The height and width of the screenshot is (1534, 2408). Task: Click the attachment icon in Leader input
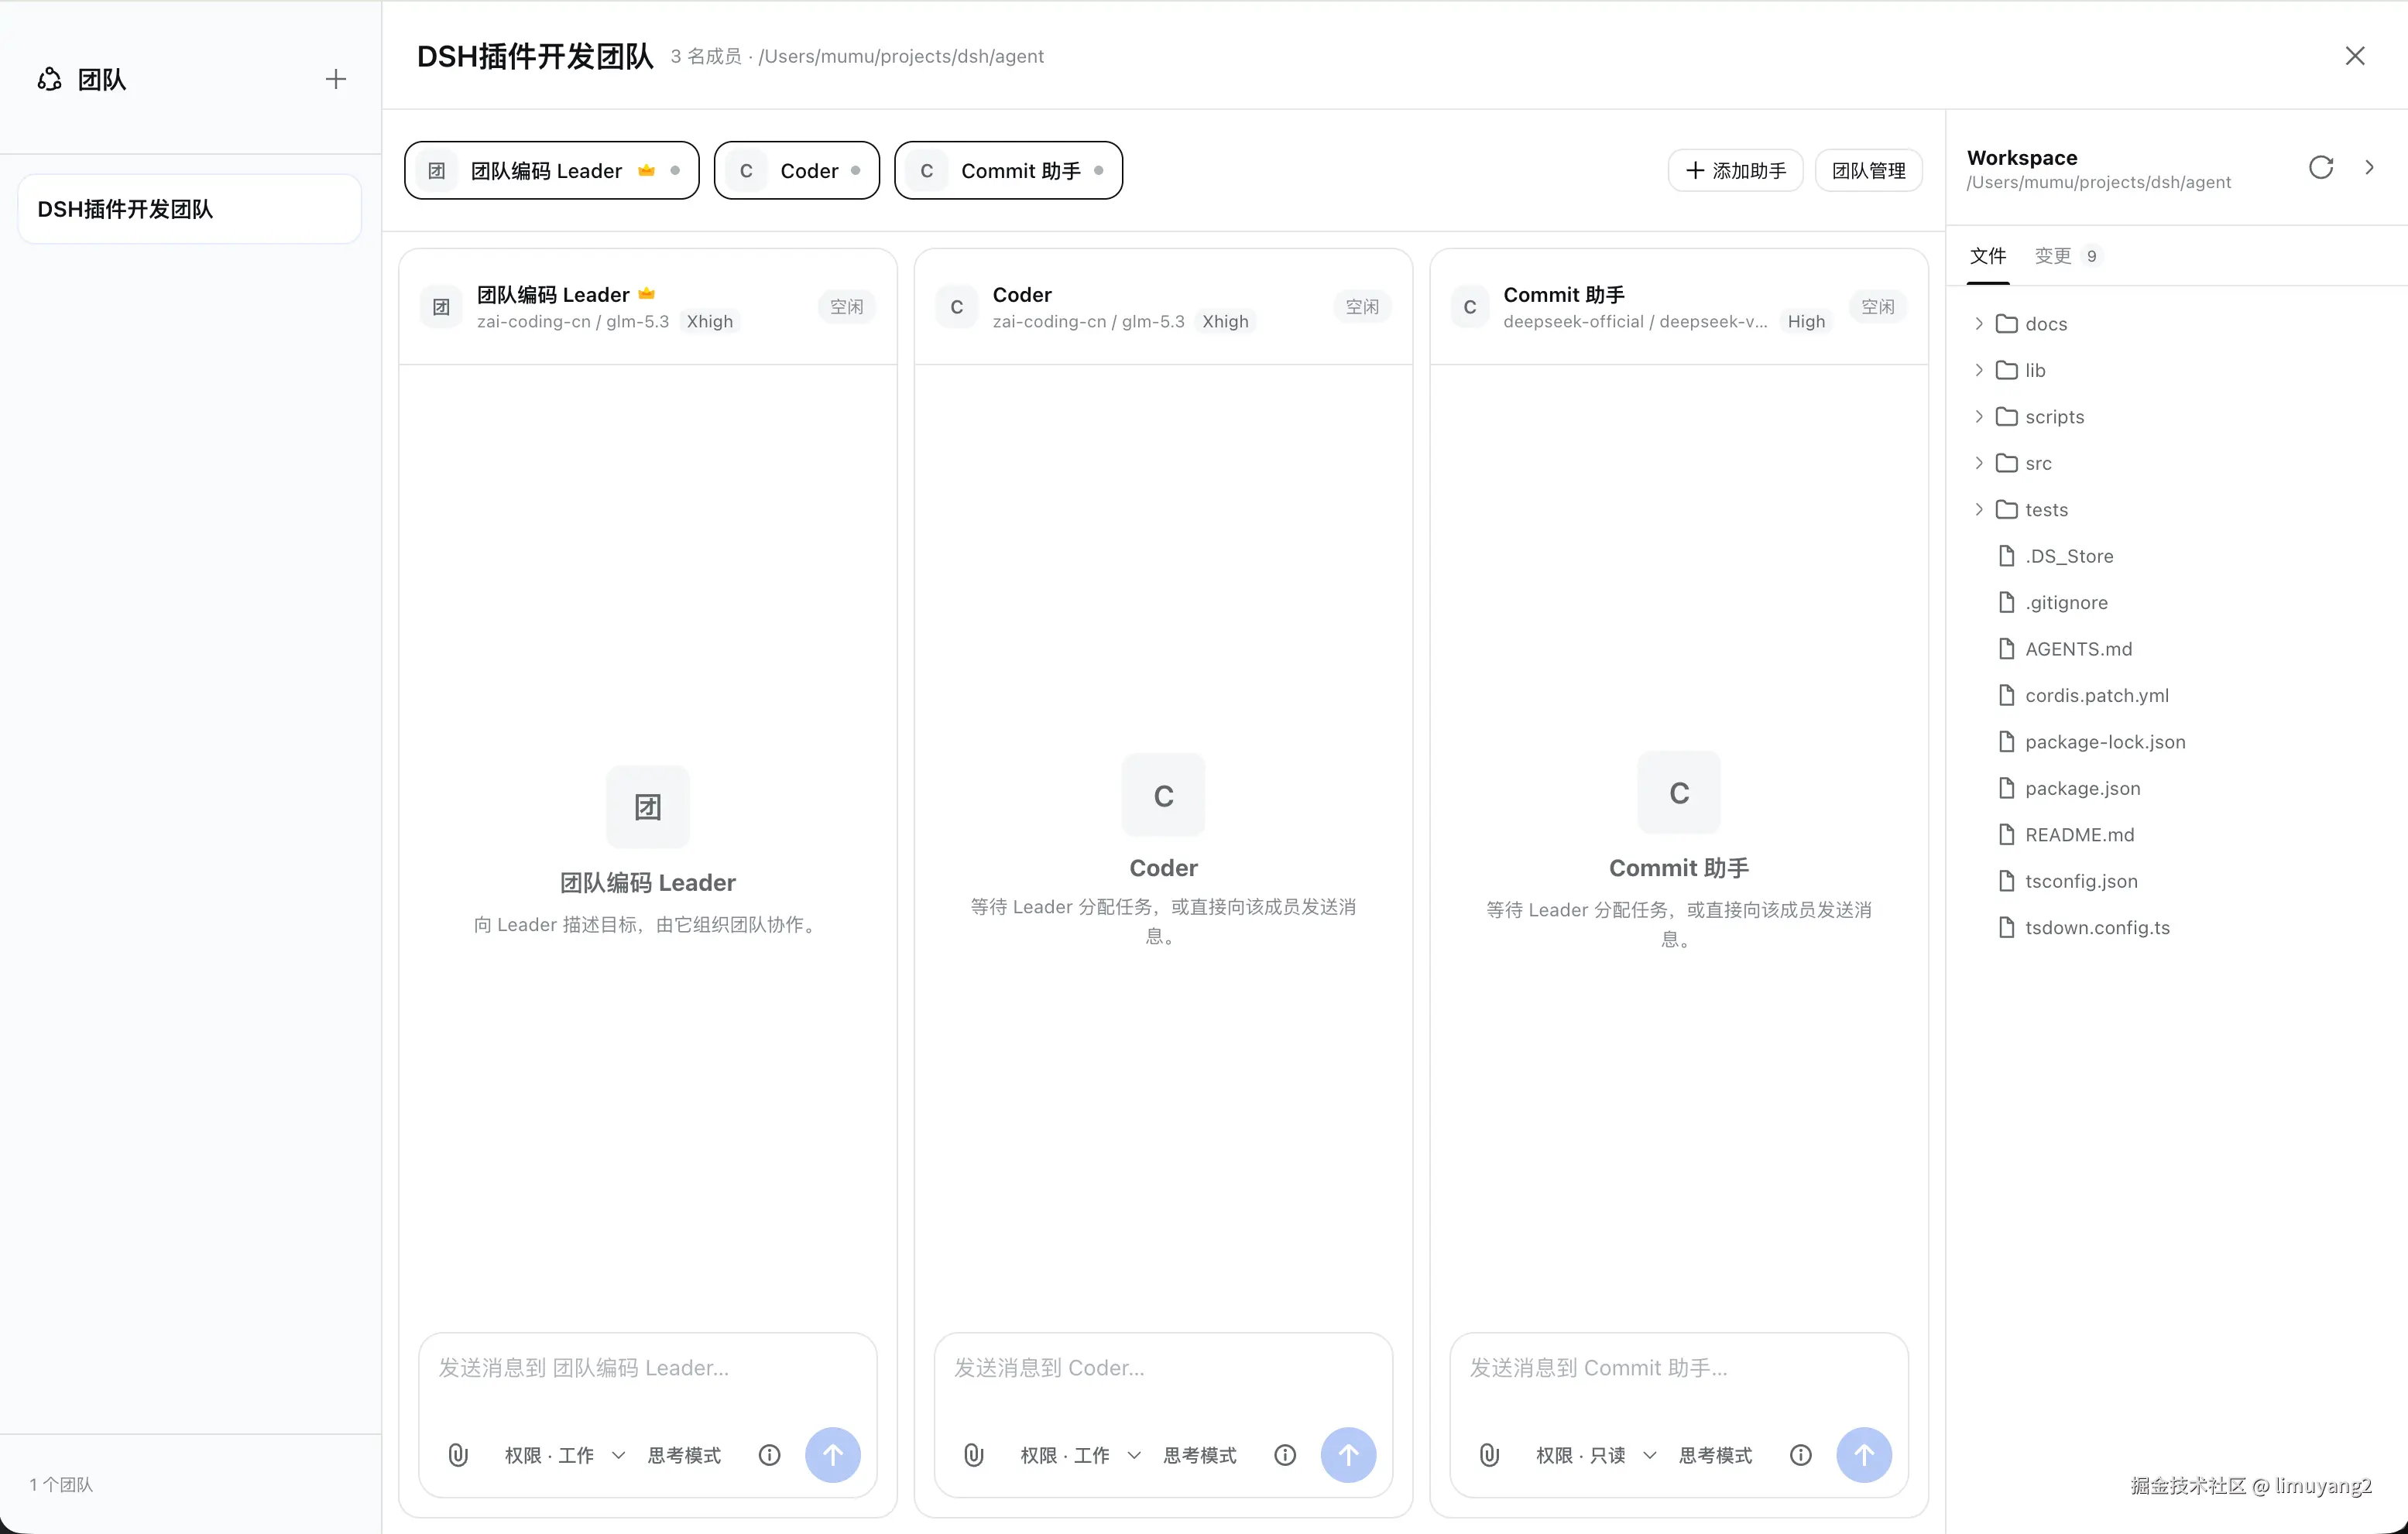[458, 1455]
